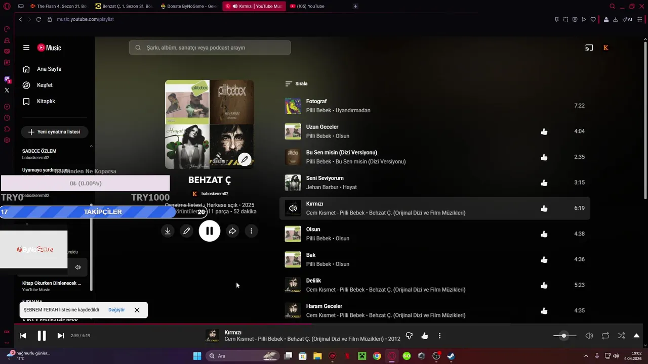The image size is (648, 364).
Task: Skip to the previous track
Action: pos(23,336)
